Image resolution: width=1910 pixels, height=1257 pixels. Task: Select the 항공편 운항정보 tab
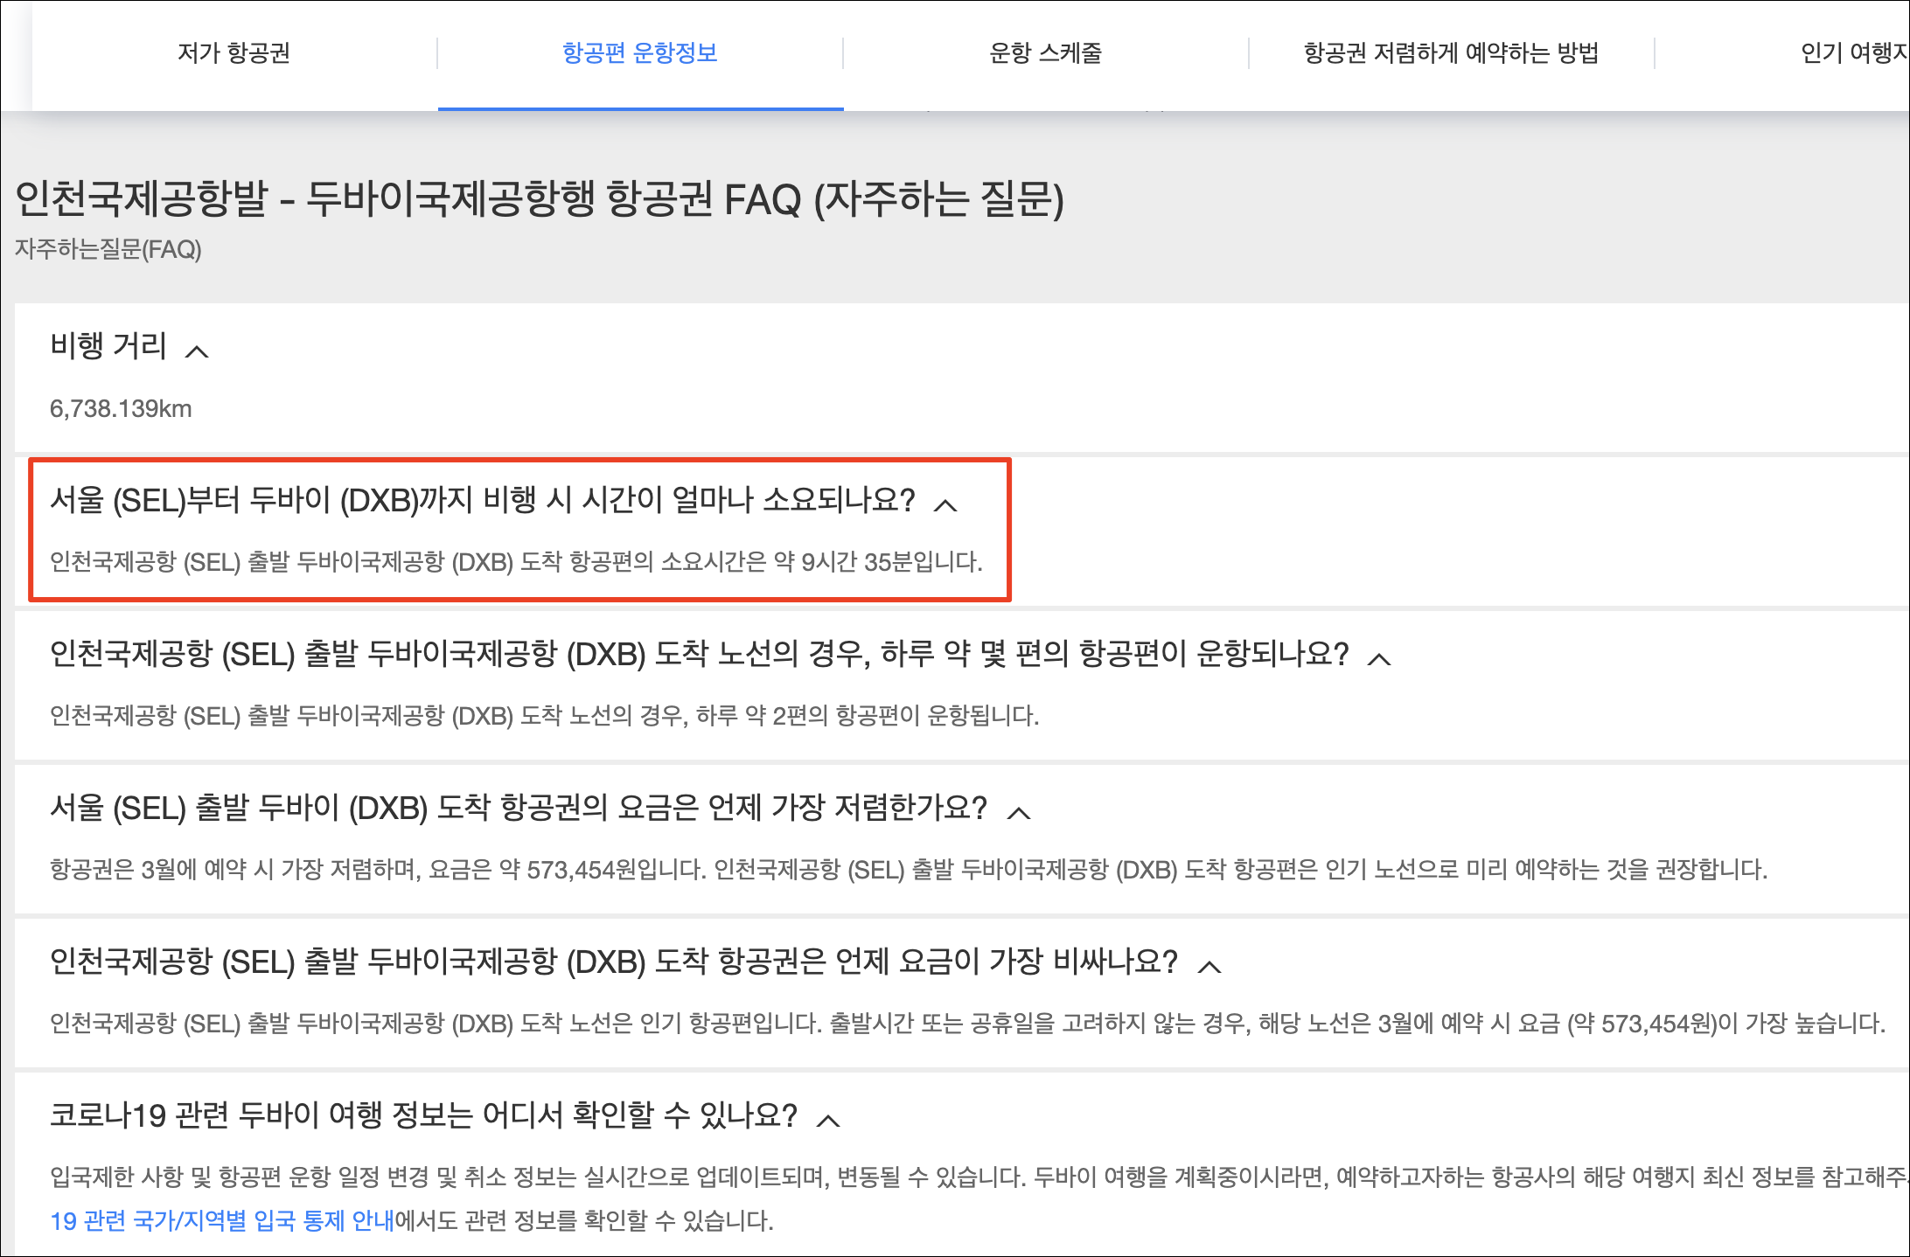click(640, 53)
